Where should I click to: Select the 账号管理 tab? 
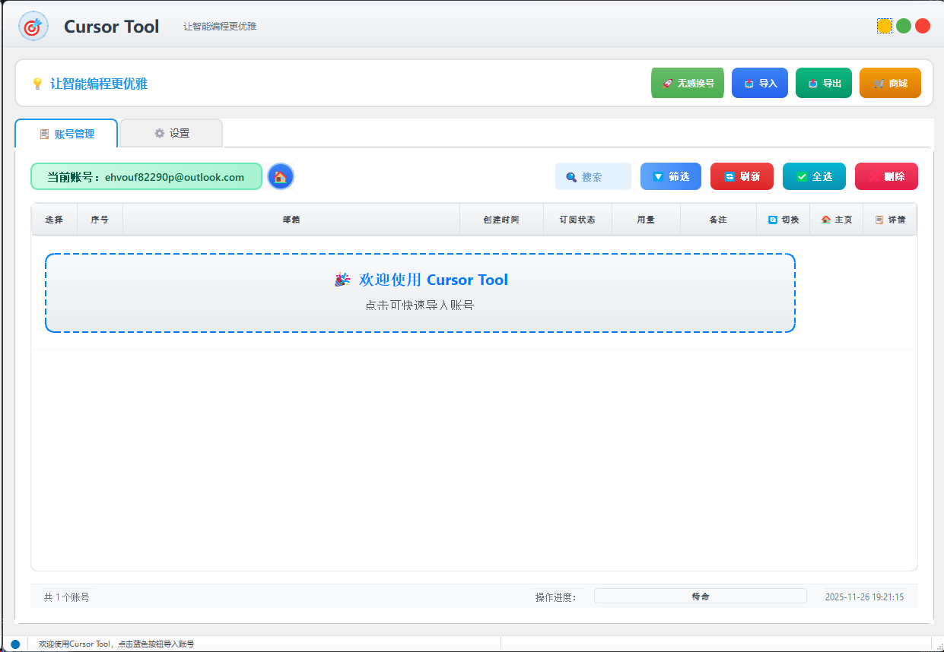click(x=66, y=133)
